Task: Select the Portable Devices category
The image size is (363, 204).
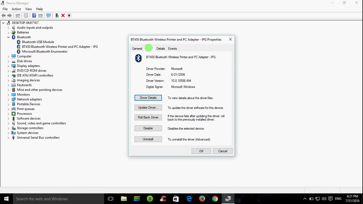Action: (28, 104)
